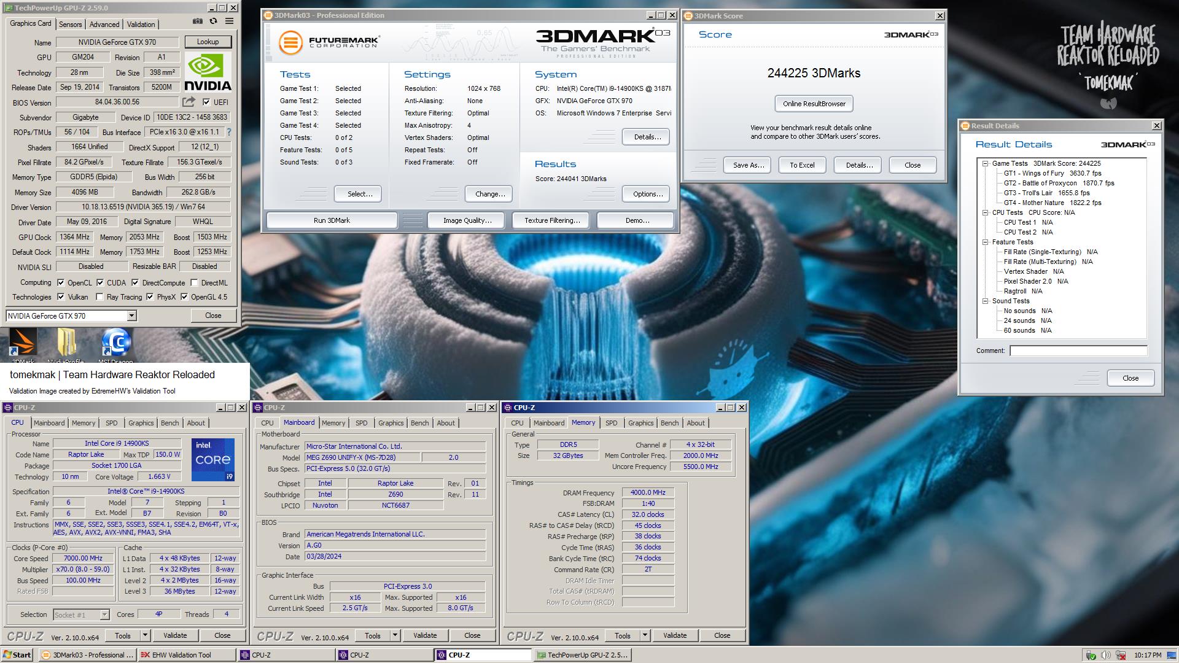The image size is (1179, 663).
Task: Click the GPU-Z refresh icon
Action: (213, 21)
